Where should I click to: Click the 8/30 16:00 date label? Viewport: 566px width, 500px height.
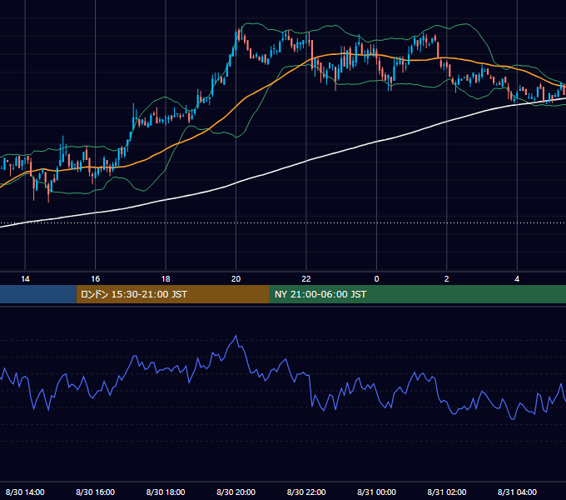pyautogui.click(x=95, y=492)
